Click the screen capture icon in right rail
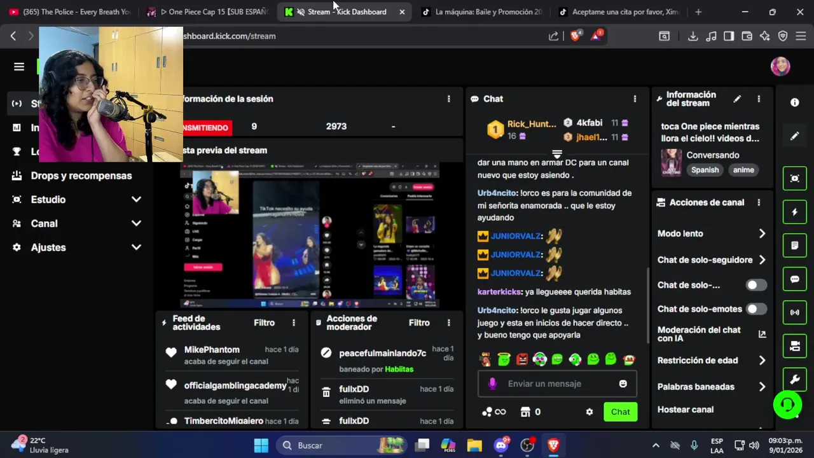Viewport: 814px width, 458px height. (794, 179)
